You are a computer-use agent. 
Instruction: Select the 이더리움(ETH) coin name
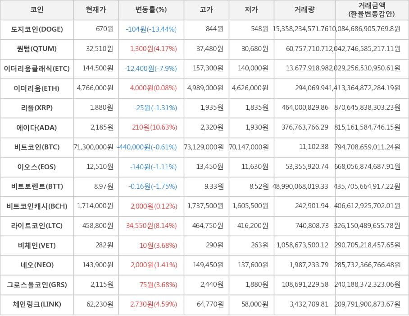(x=37, y=88)
